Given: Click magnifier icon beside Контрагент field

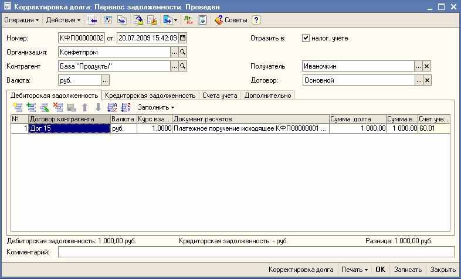Looking at the screenshot, I should click(182, 66).
